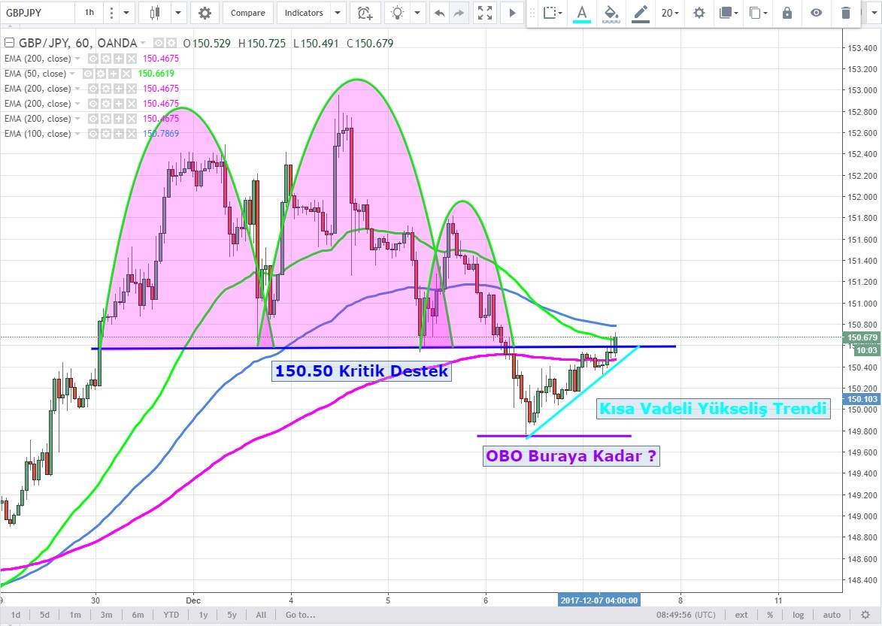The height and width of the screenshot is (626, 882).
Task: Lock the selected drawing object
Action: tap(787, 13)
